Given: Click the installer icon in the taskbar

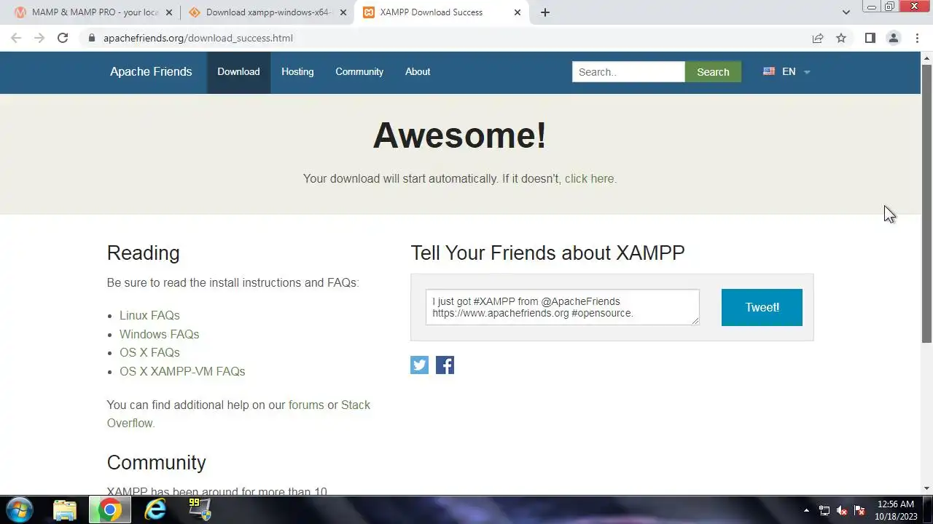Looking at the screenshot, I should tap(199, 509).
